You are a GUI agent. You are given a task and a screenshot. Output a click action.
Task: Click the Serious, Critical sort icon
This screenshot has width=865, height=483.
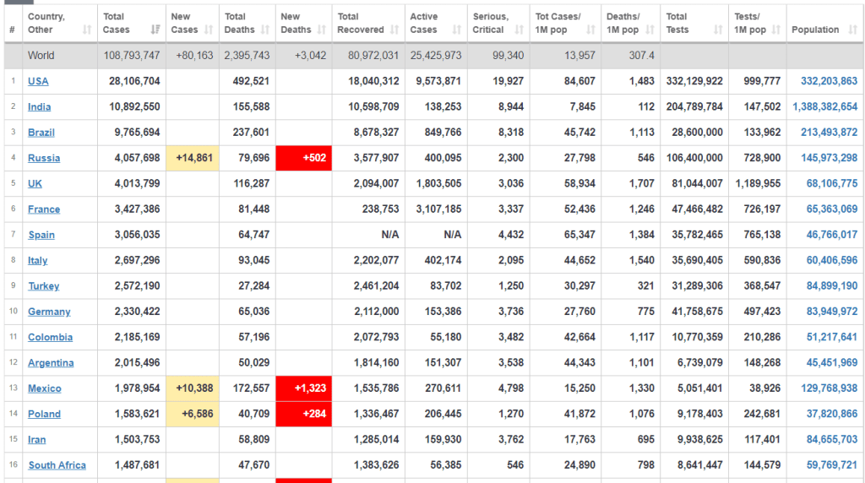point(519,30)
